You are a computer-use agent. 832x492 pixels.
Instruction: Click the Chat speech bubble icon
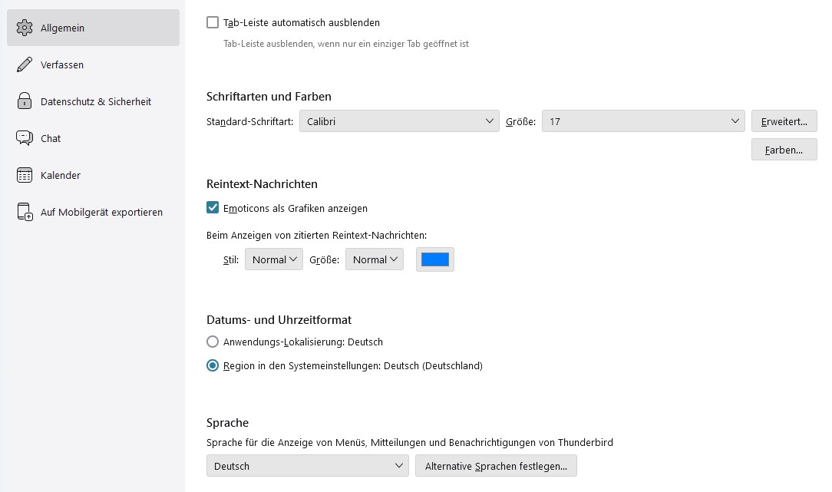click(25, 138)
